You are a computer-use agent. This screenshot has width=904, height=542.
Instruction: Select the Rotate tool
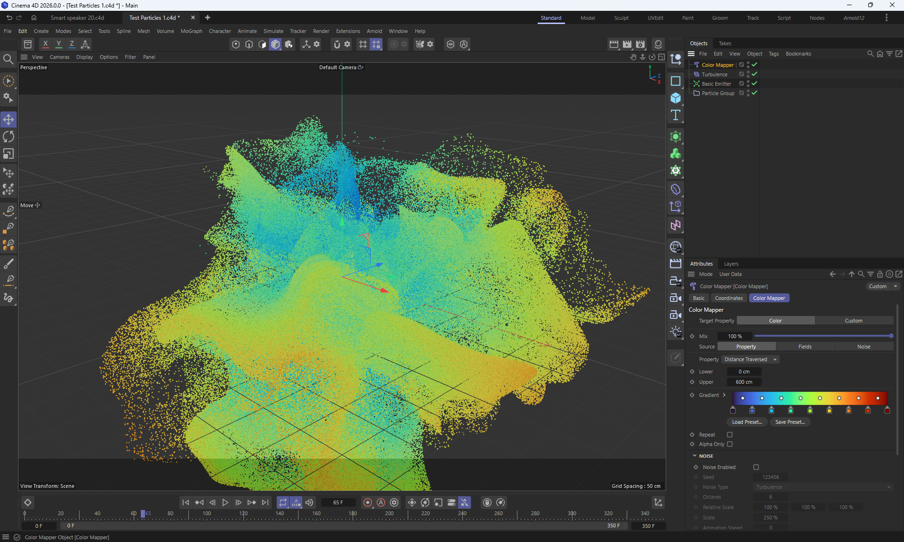point(8,137)
